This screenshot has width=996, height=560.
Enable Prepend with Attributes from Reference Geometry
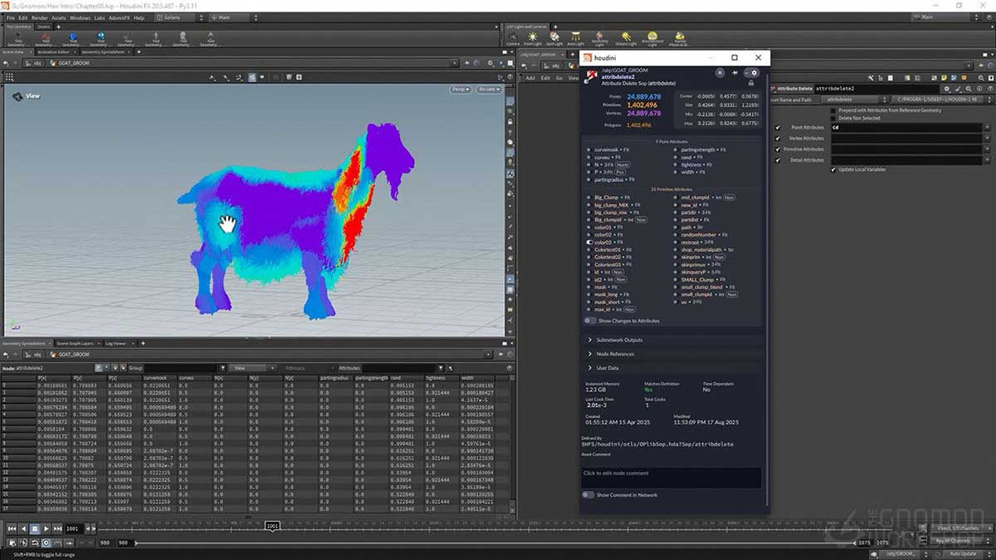point(833,110)
